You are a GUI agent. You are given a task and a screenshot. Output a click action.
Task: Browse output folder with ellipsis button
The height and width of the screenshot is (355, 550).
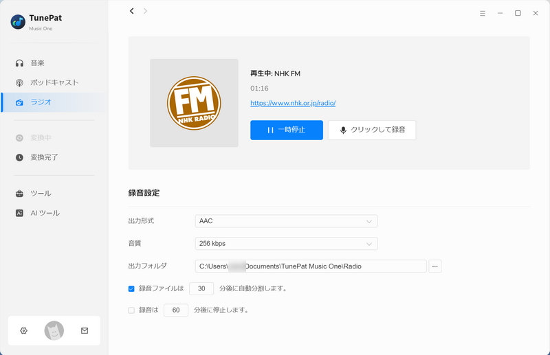435,266
